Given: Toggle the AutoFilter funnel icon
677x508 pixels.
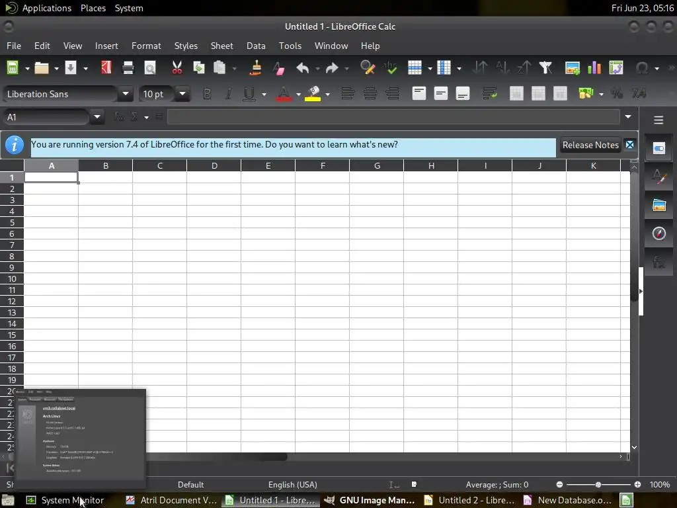Looking at the screenshot, I should (545, 68).
